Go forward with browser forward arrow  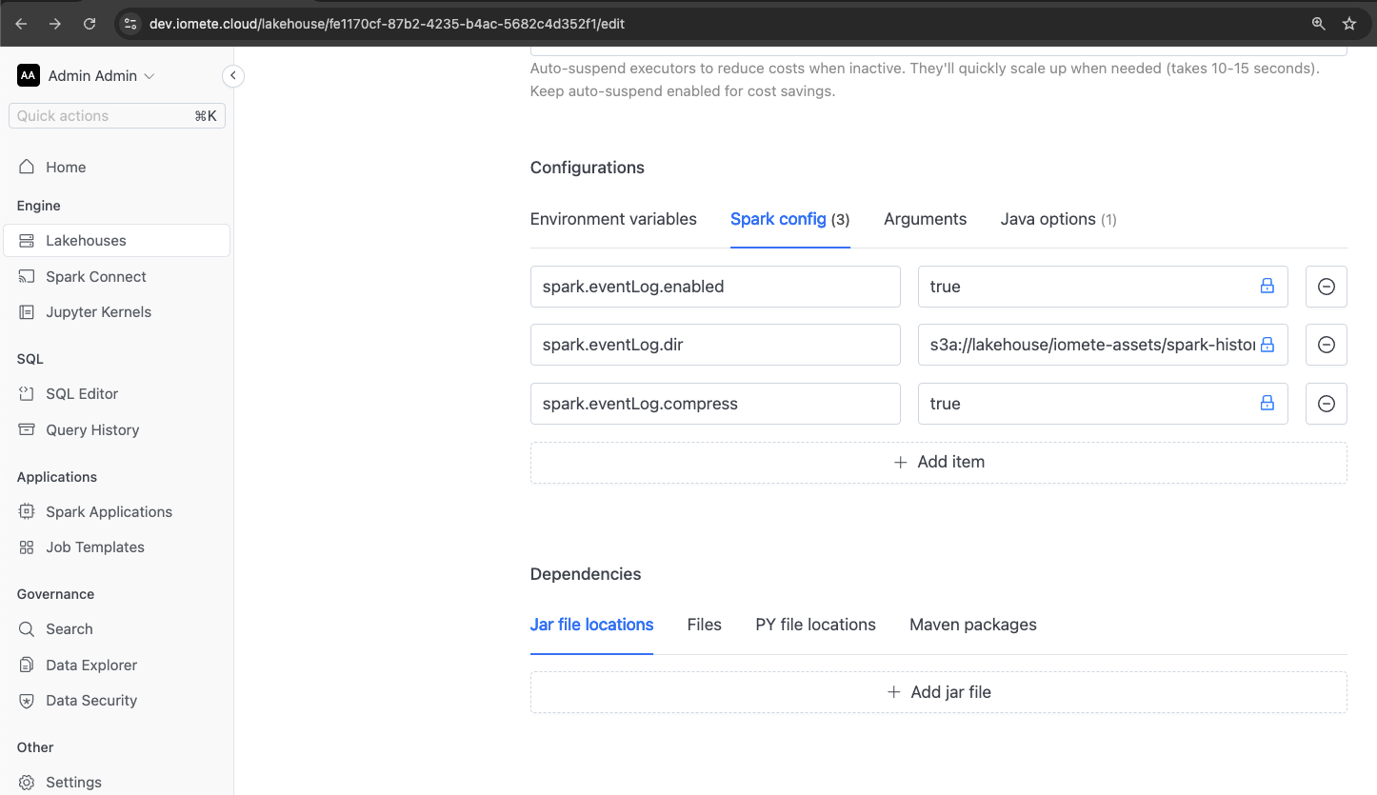pyautogui.click(x=55, y=24)
